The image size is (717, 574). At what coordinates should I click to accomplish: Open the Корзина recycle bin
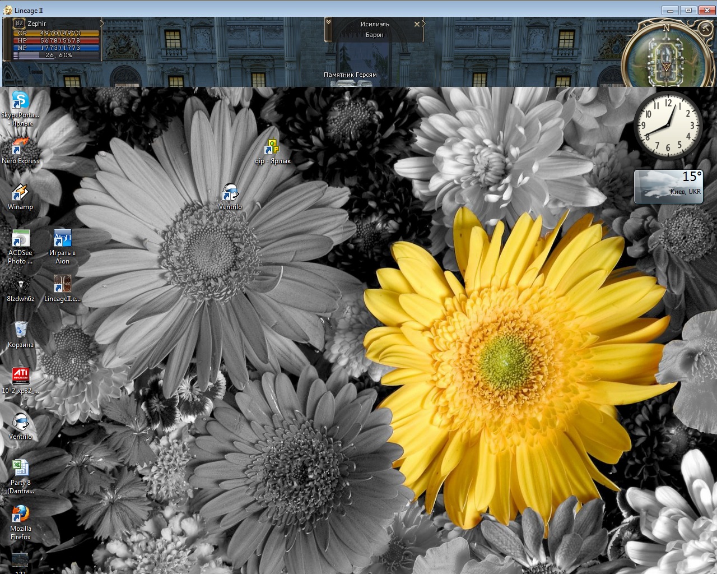point(20,335)
